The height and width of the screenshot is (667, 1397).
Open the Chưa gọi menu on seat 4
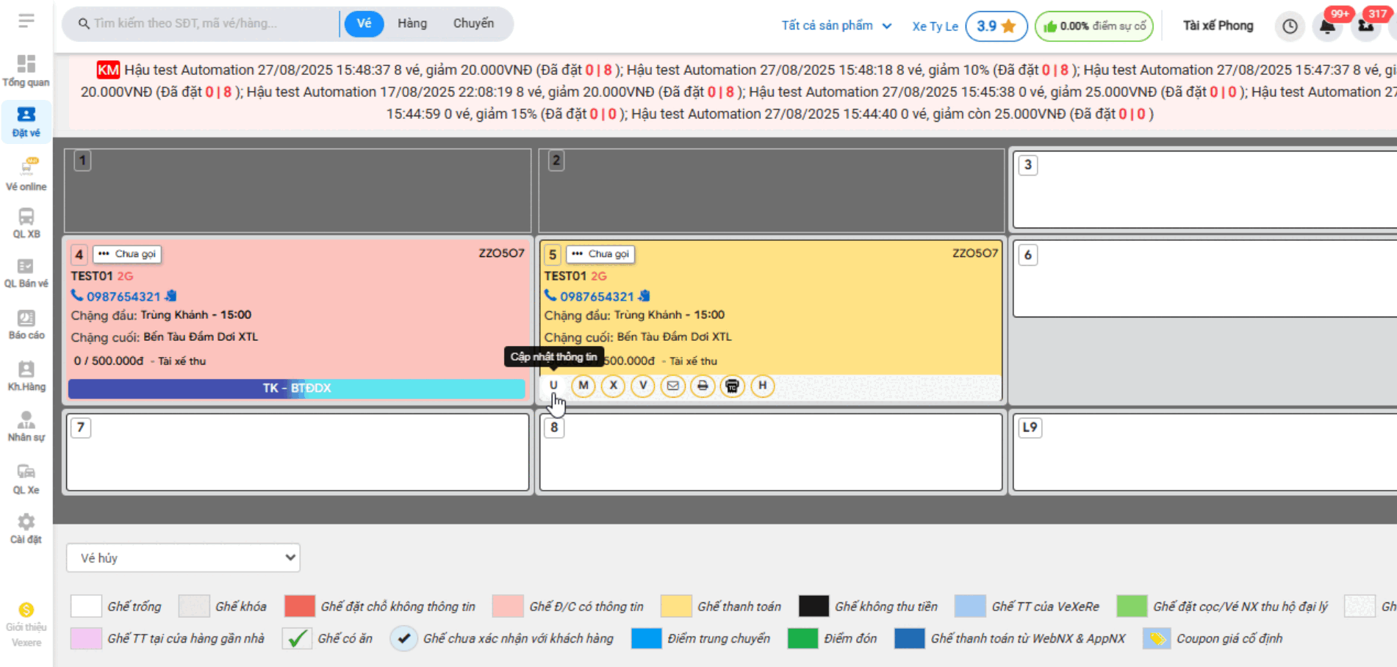[x=127, y=254]
